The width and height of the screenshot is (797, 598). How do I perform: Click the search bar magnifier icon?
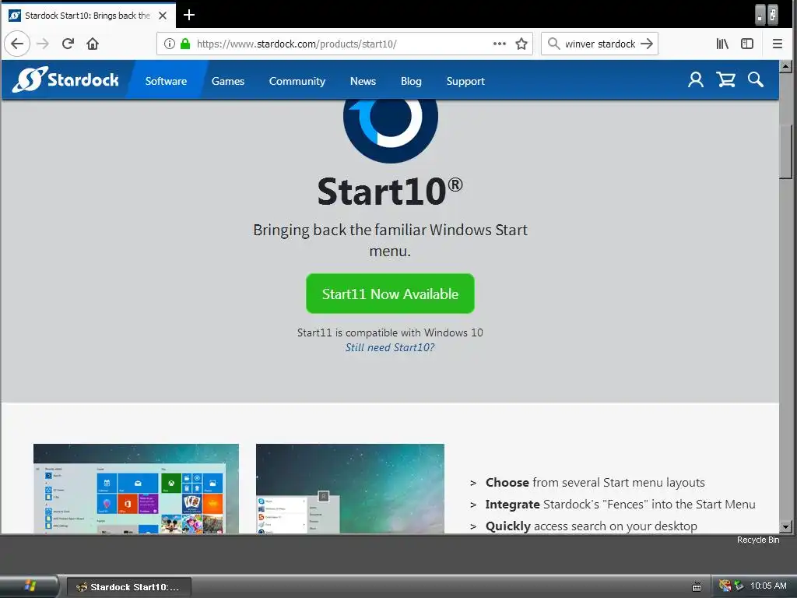(553, 44)
